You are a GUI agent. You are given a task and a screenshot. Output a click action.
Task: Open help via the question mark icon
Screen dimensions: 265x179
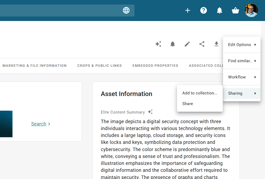click(204, 10)
